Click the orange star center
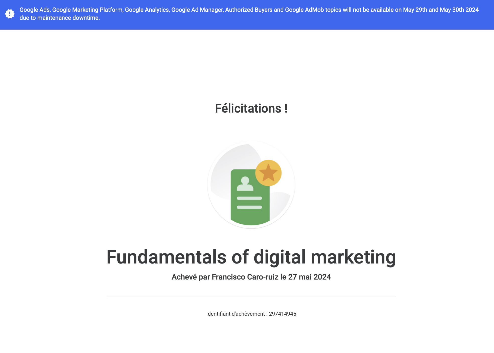Screen dimensions: 494x353 click(x=268, y=173)
